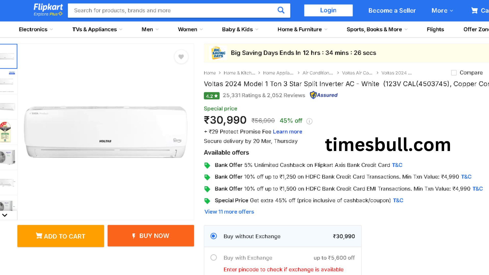The width and height of the screenshot is (489, 275).
Task: Select the first AC front thumbnail
Action: point(8,56)
